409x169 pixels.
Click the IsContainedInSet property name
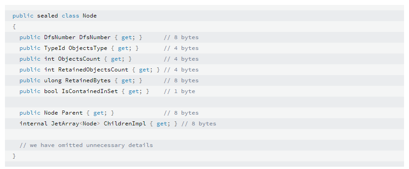click(x=90, y=91)
